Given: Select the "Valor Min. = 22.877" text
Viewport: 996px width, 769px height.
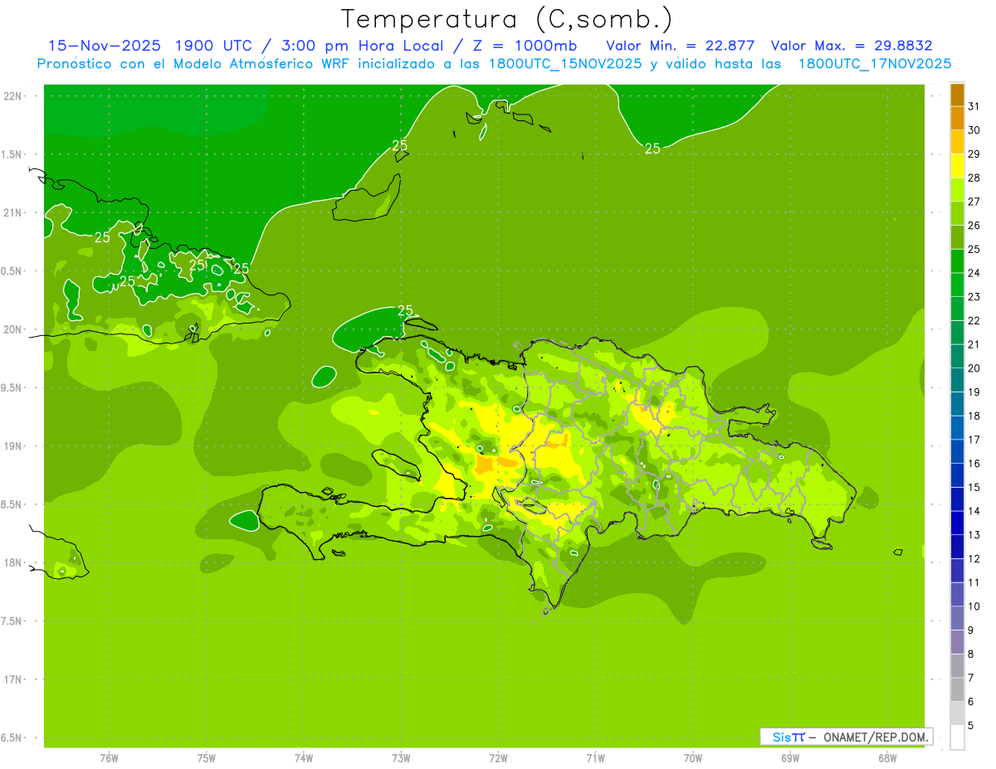Looking at the screenshot, I should click(680, 46).
